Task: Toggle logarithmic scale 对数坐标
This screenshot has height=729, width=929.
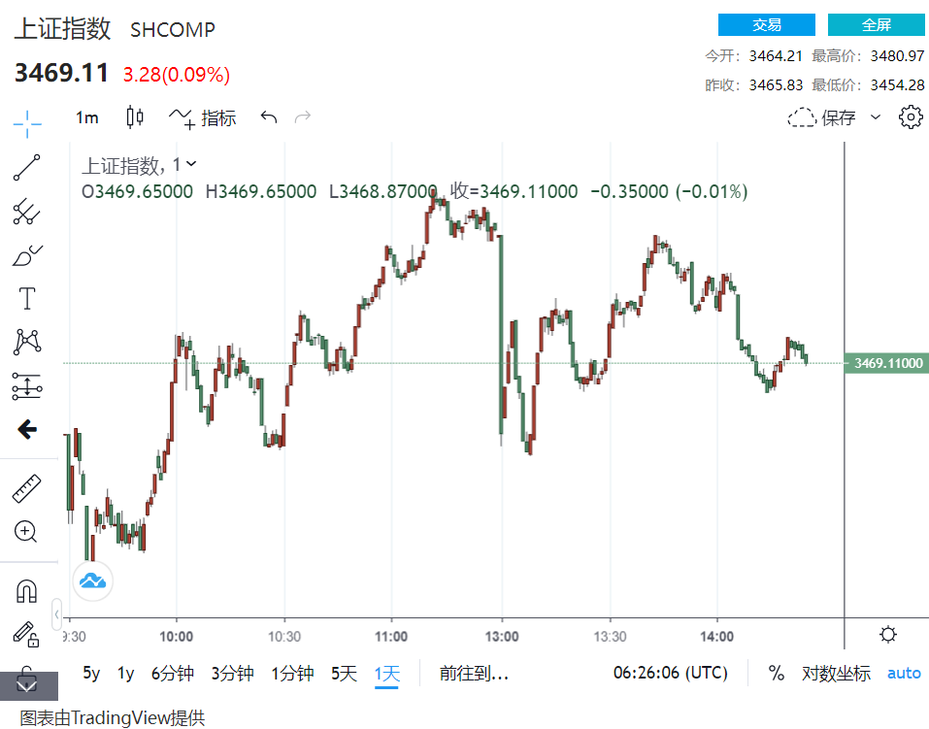Action: coord(836,673)
